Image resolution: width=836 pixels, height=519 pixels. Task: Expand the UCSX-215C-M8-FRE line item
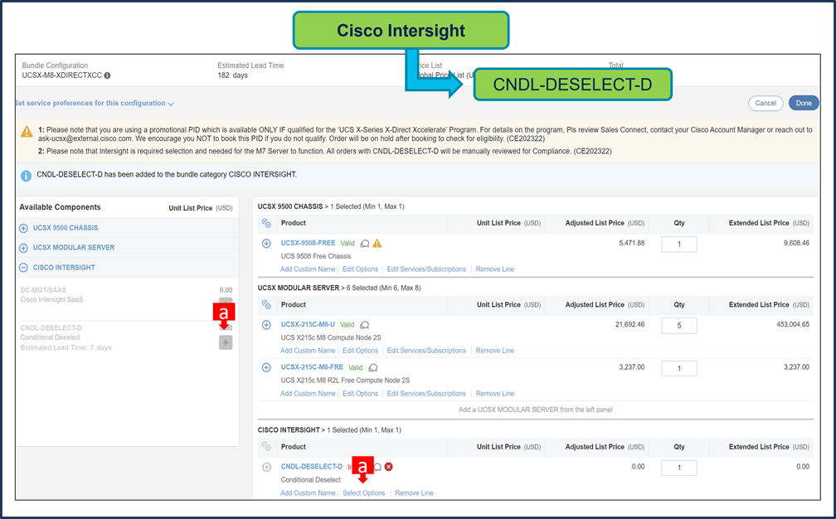click(x=266, y=367)
